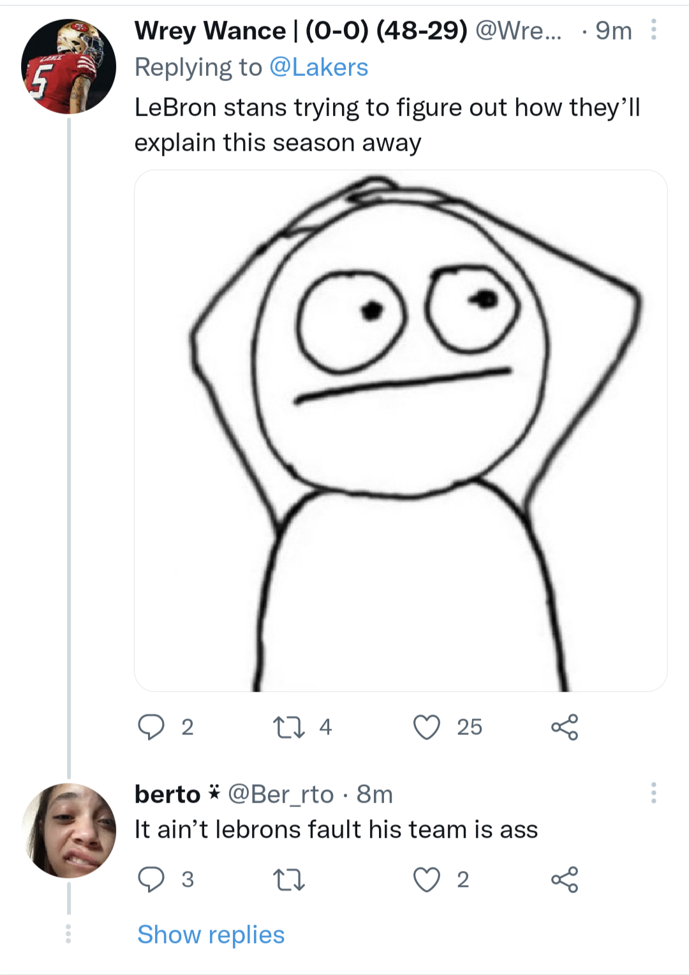Open Wrey Wance's profile picture
This screenshot has width=689, height=975.
(69, 66)
